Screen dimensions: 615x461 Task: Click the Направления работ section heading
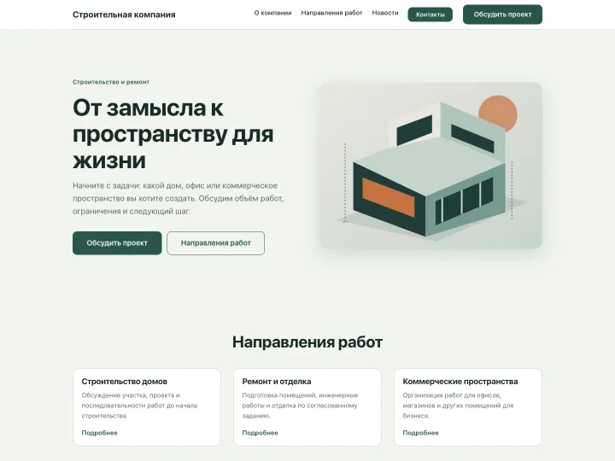click(307, 342)
